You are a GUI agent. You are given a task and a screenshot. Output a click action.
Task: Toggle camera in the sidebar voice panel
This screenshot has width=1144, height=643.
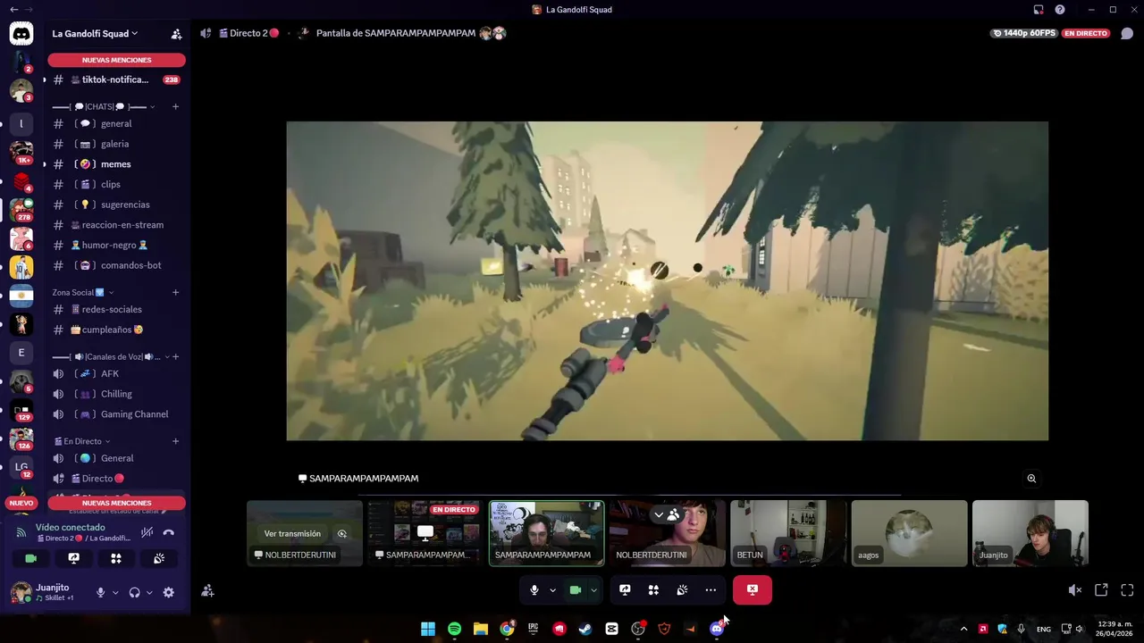[x=30, y=558]
